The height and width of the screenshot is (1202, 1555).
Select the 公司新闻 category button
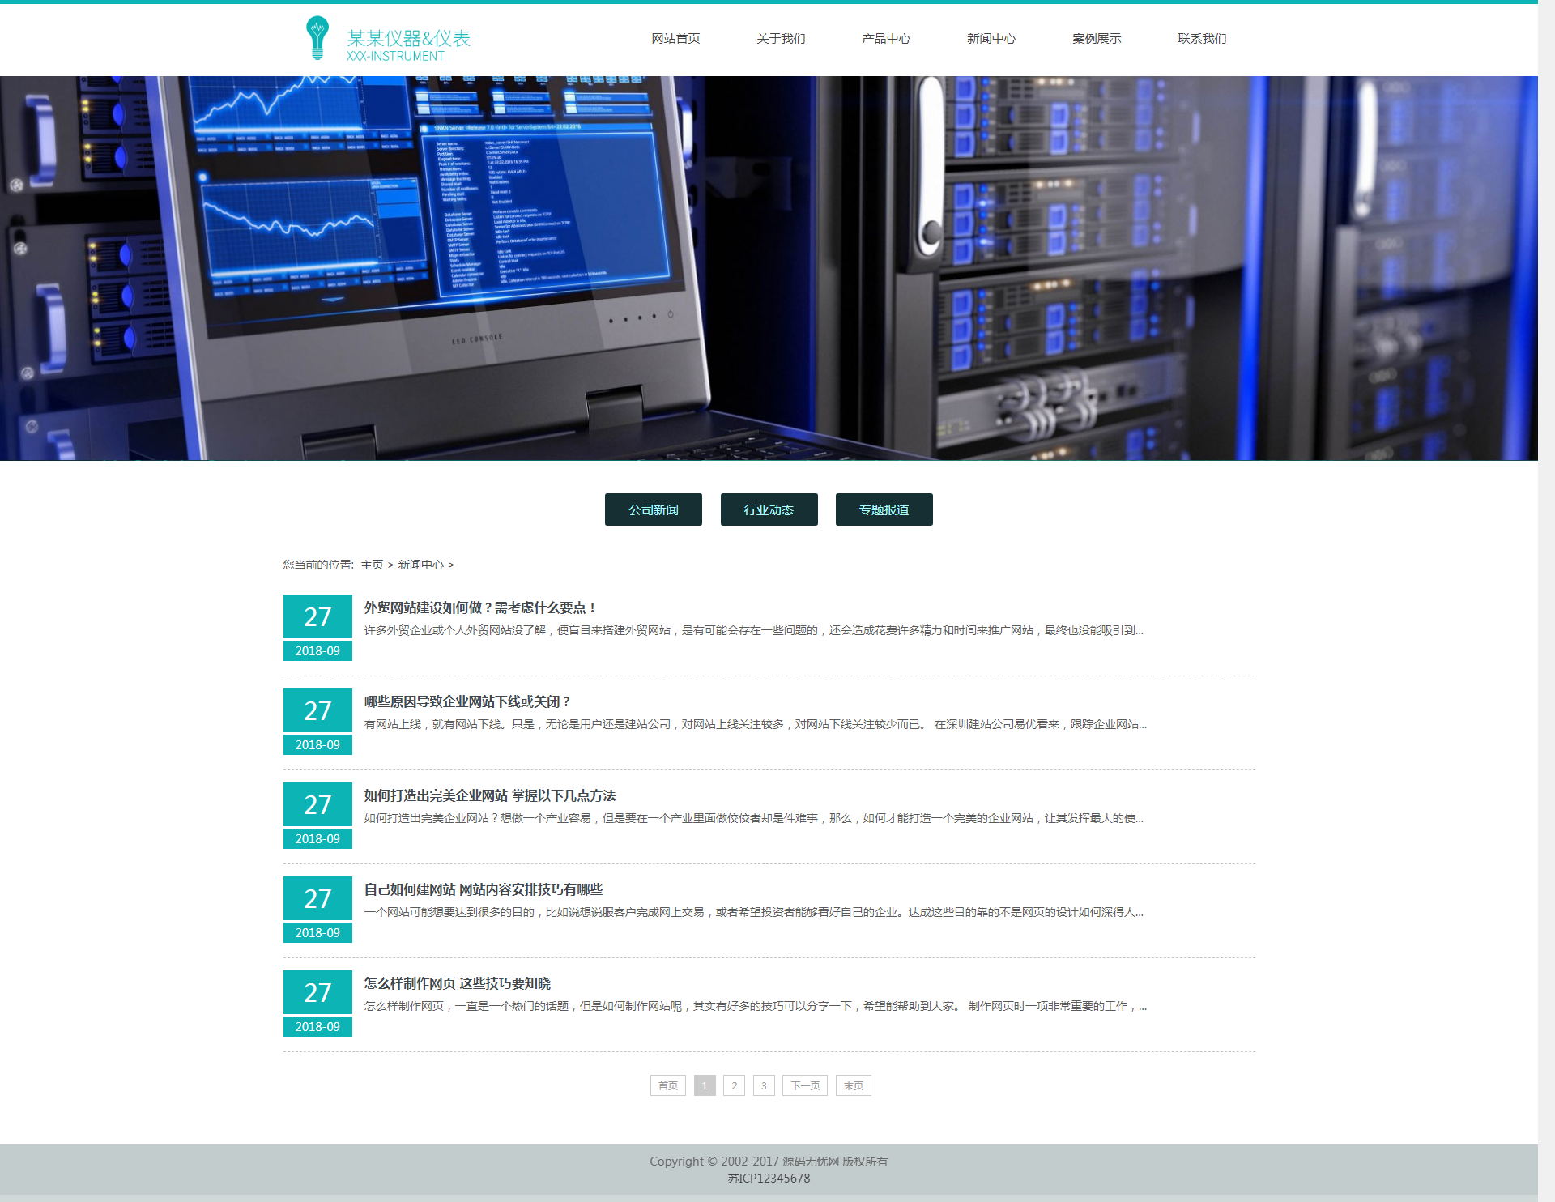tap(653, 509)
